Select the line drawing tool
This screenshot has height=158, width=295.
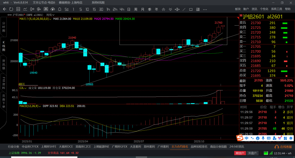pyautogui.click(x=184, y=9)
